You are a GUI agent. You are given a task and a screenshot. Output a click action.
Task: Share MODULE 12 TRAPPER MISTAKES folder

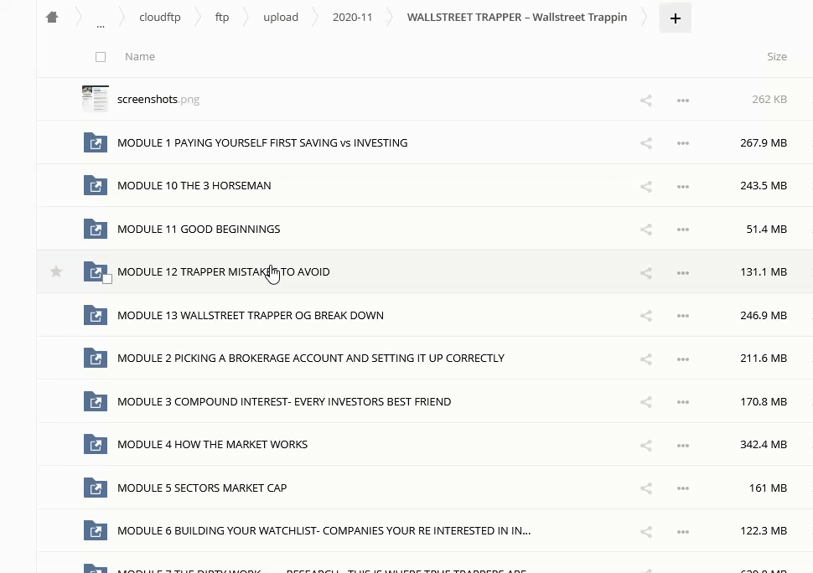point(645,272)
